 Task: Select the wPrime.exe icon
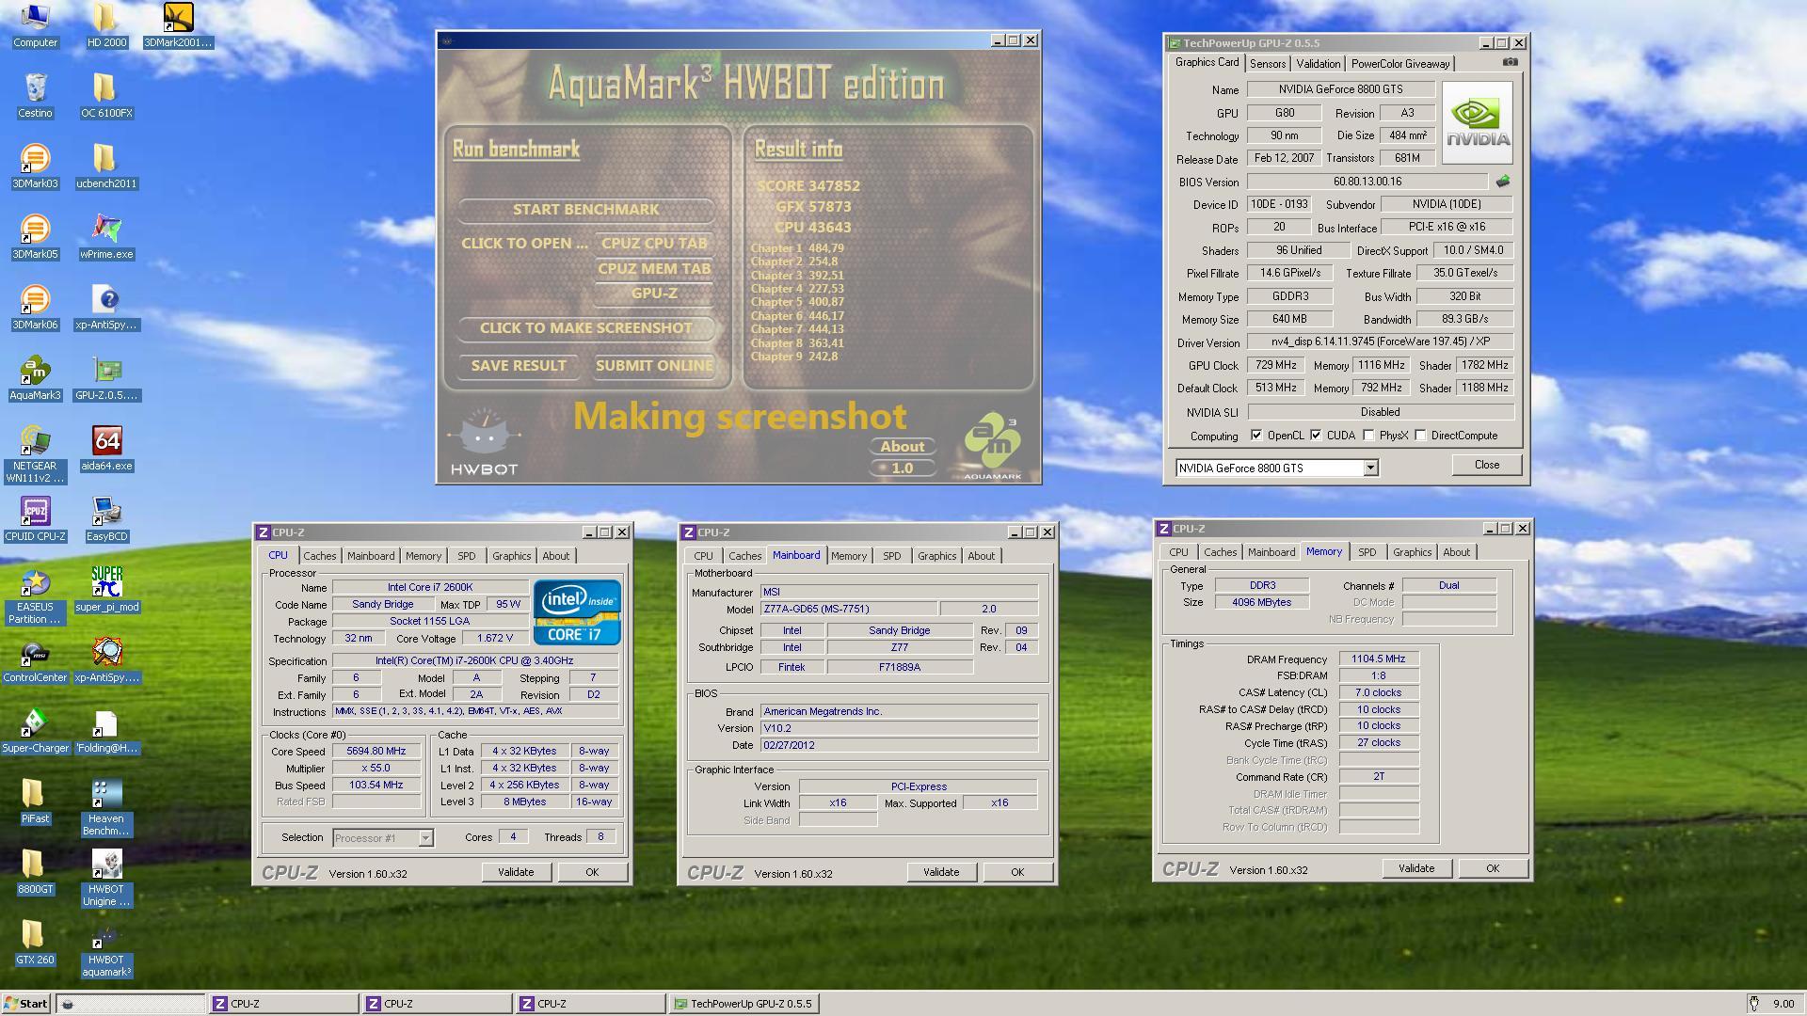pyautogui.click(x=106, y=237)
